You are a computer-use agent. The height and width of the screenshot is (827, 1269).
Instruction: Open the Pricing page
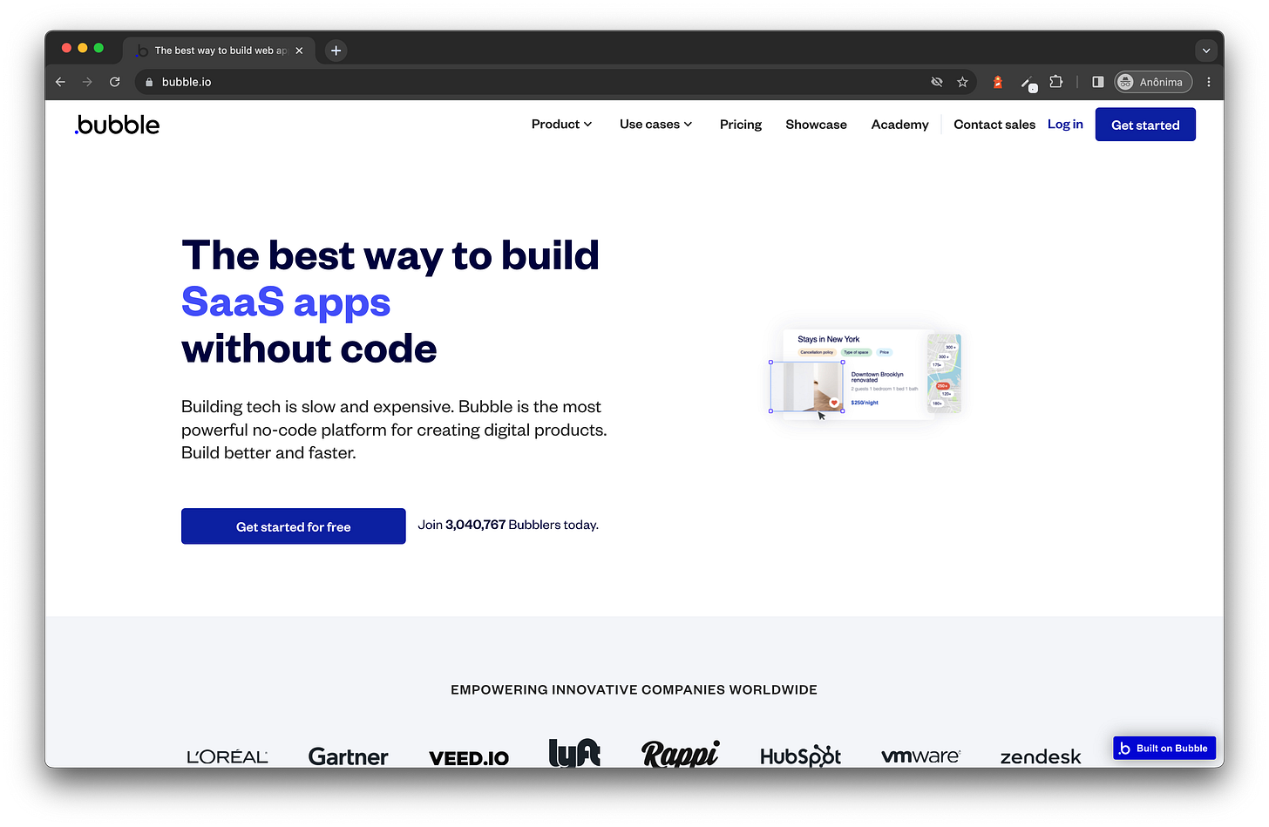pos(741,125)
